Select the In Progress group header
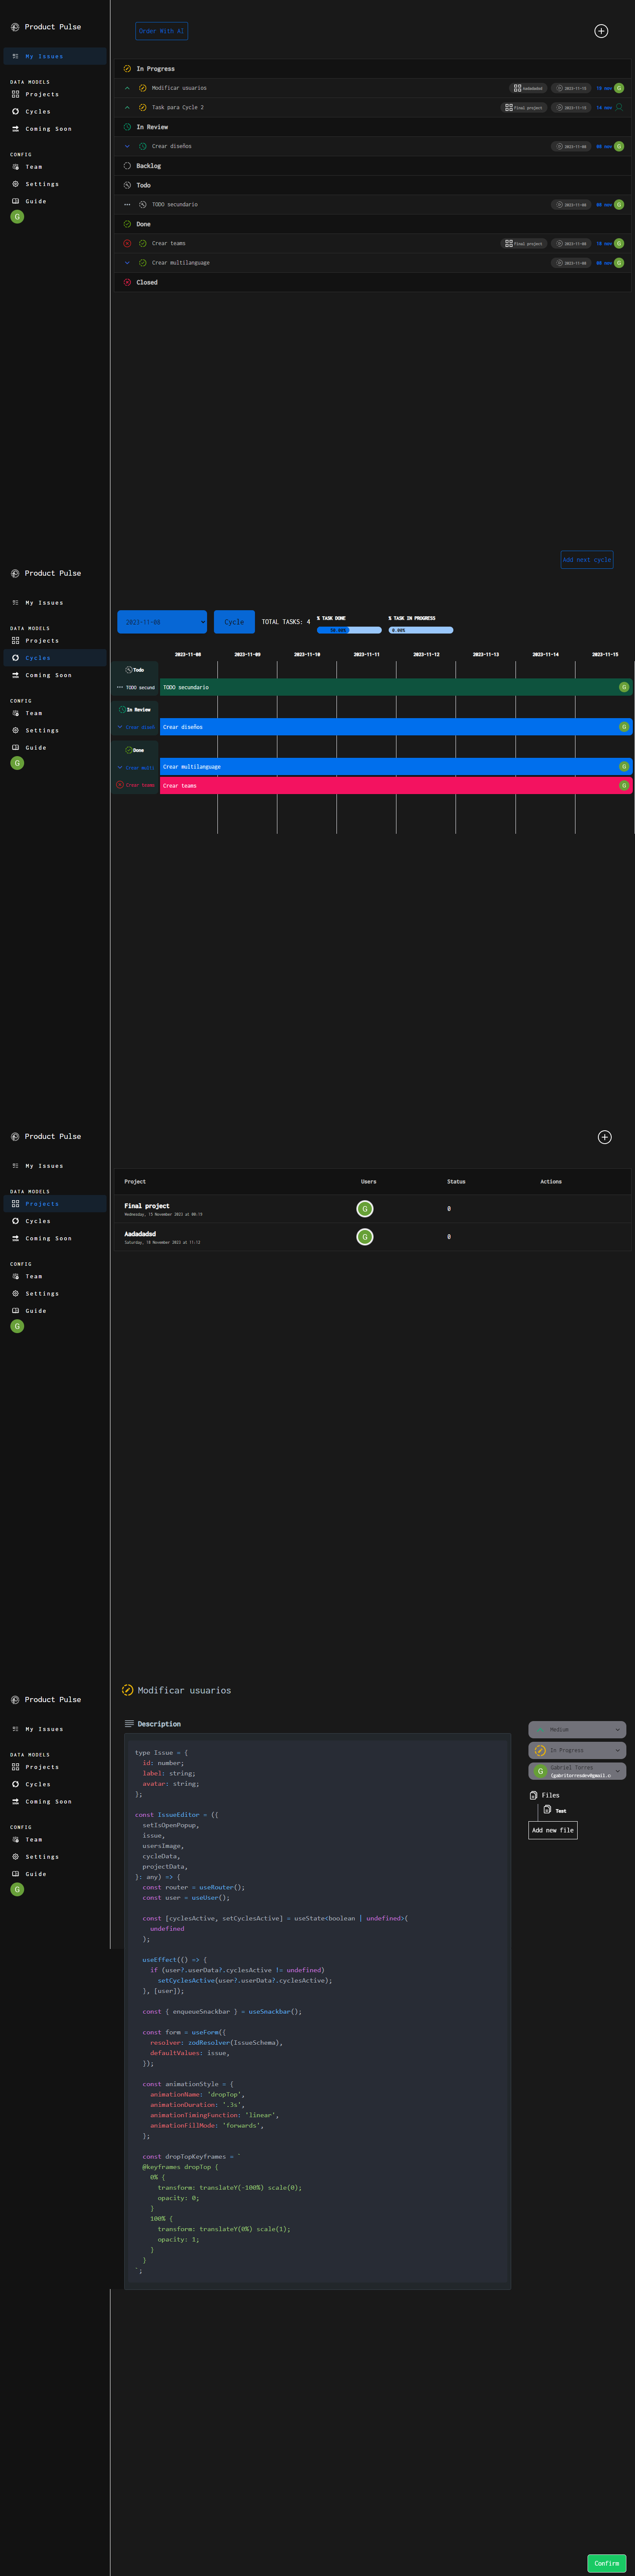This screenshot has width=635, height=2576. (374, 69)
